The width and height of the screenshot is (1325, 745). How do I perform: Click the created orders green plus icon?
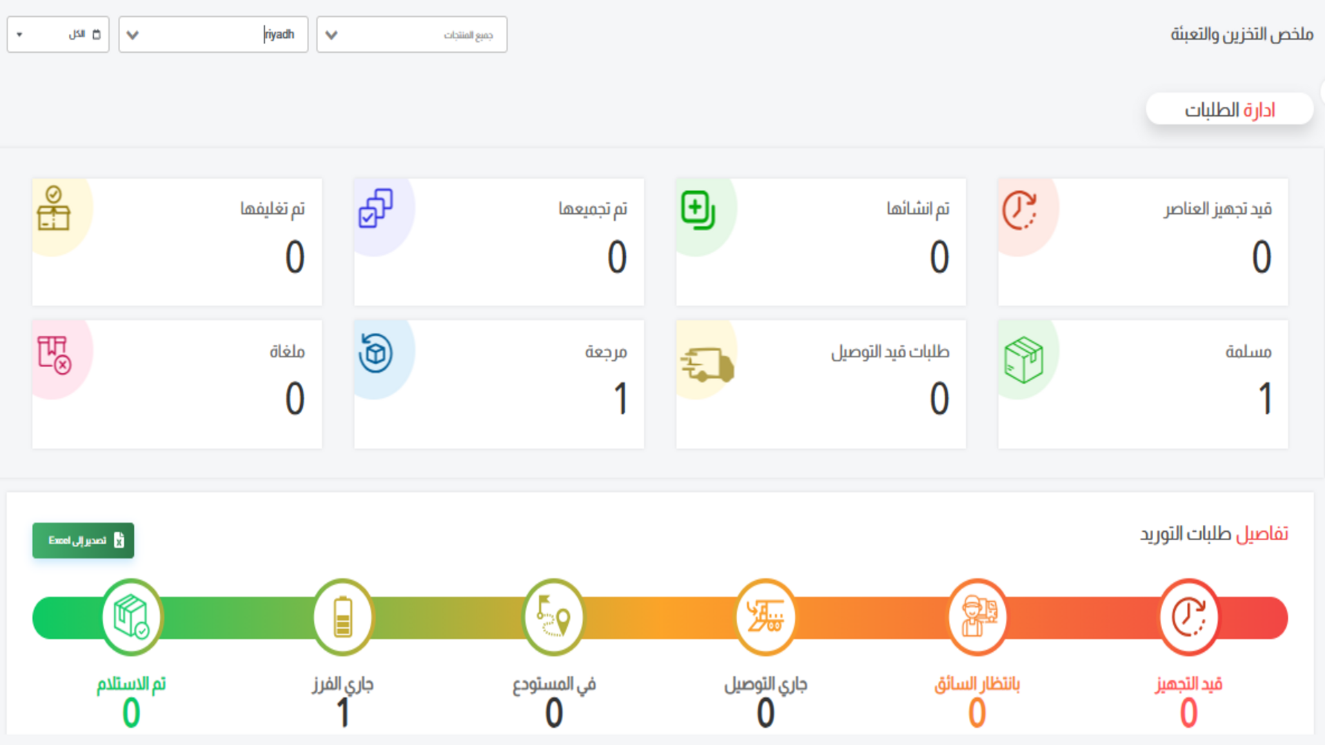[x=698, y=210]
